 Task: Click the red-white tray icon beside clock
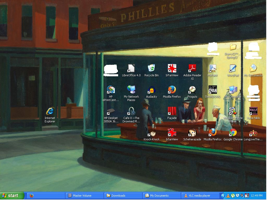247,196
